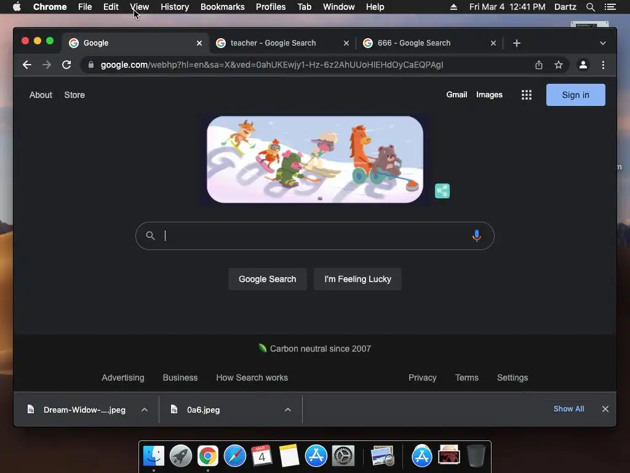Share the Google Doodle
The width and height of the screenshot is (630, 473).
pyautogui.click(x=442, y=191)
